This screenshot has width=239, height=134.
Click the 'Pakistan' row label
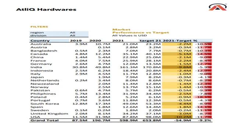40,90
